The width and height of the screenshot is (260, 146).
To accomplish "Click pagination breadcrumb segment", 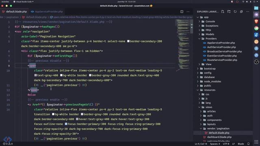I will pos(13,17).
